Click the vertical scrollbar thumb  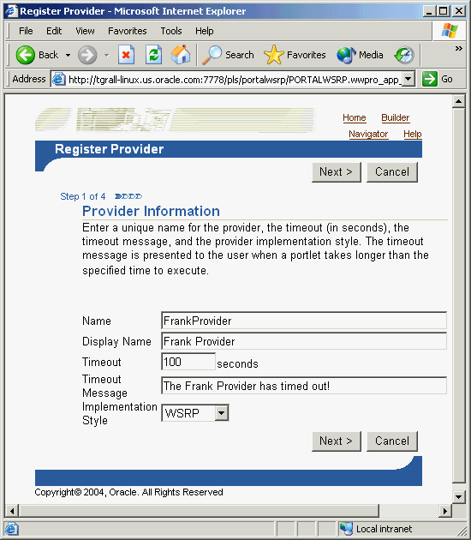tap(459, 296)
